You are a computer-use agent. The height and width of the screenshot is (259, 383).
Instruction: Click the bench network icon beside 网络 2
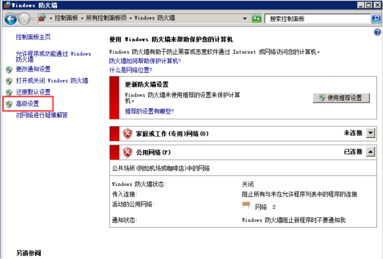coord(246,206)
